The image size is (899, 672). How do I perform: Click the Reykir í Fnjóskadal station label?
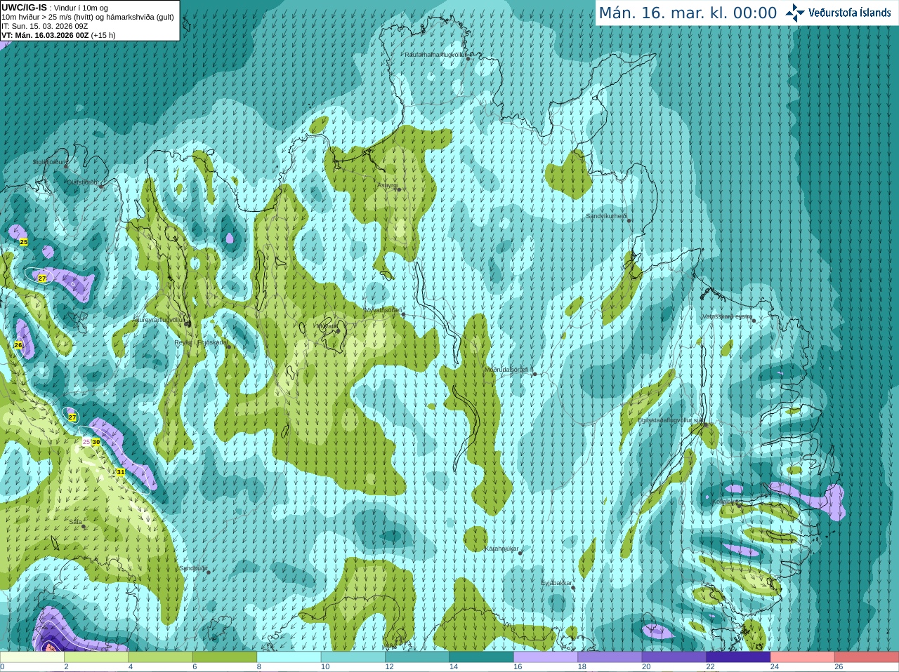[201, 342]
